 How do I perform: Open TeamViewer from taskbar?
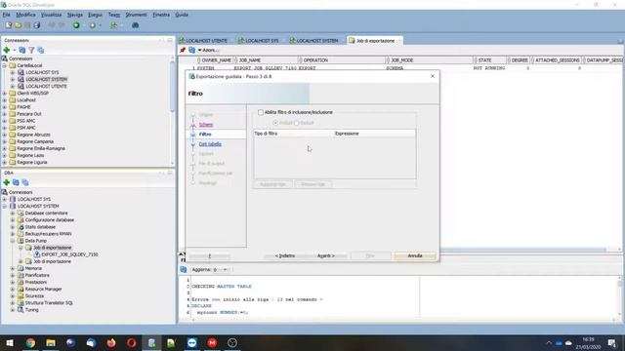coord(192,342)
